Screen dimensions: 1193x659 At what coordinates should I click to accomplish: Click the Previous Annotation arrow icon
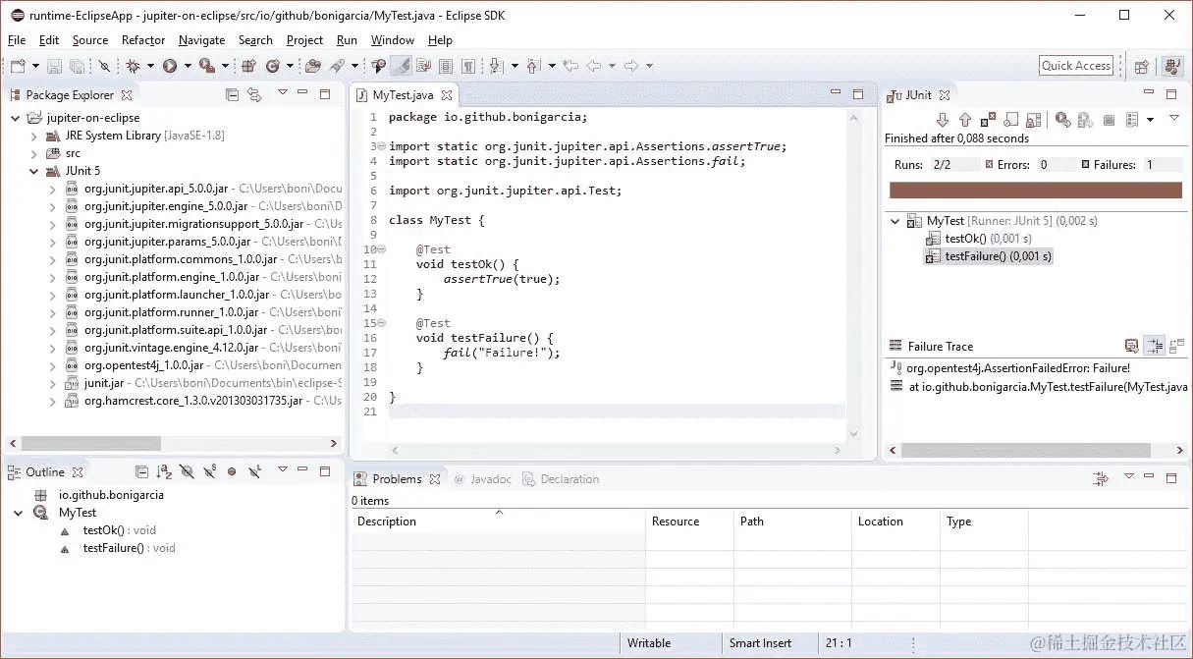(532, 66)
